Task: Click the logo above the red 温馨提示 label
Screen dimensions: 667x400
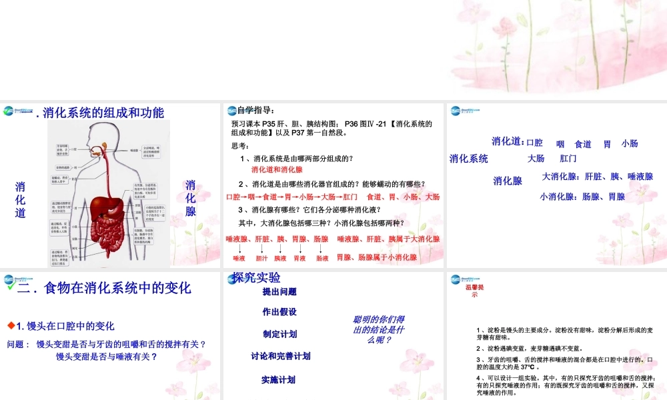Action: pos(466,279)
